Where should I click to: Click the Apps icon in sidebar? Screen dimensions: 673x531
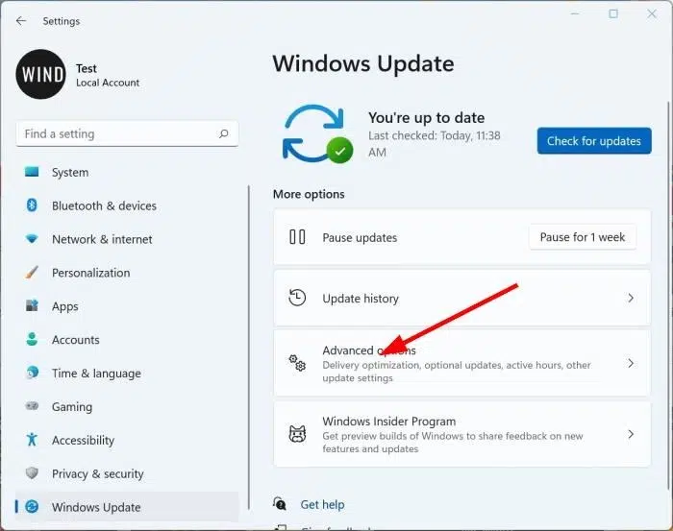pyautogui.click(x=32, y=305)
